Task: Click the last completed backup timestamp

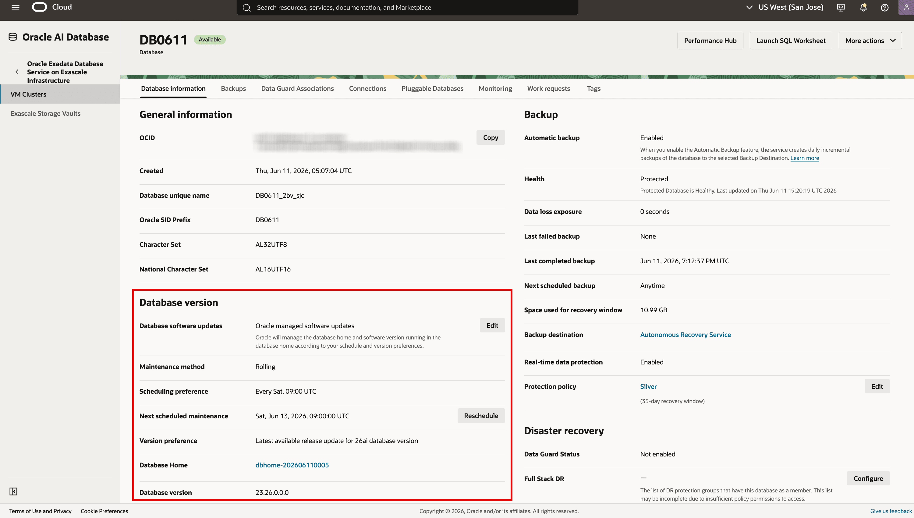Action: pos(685,261)
